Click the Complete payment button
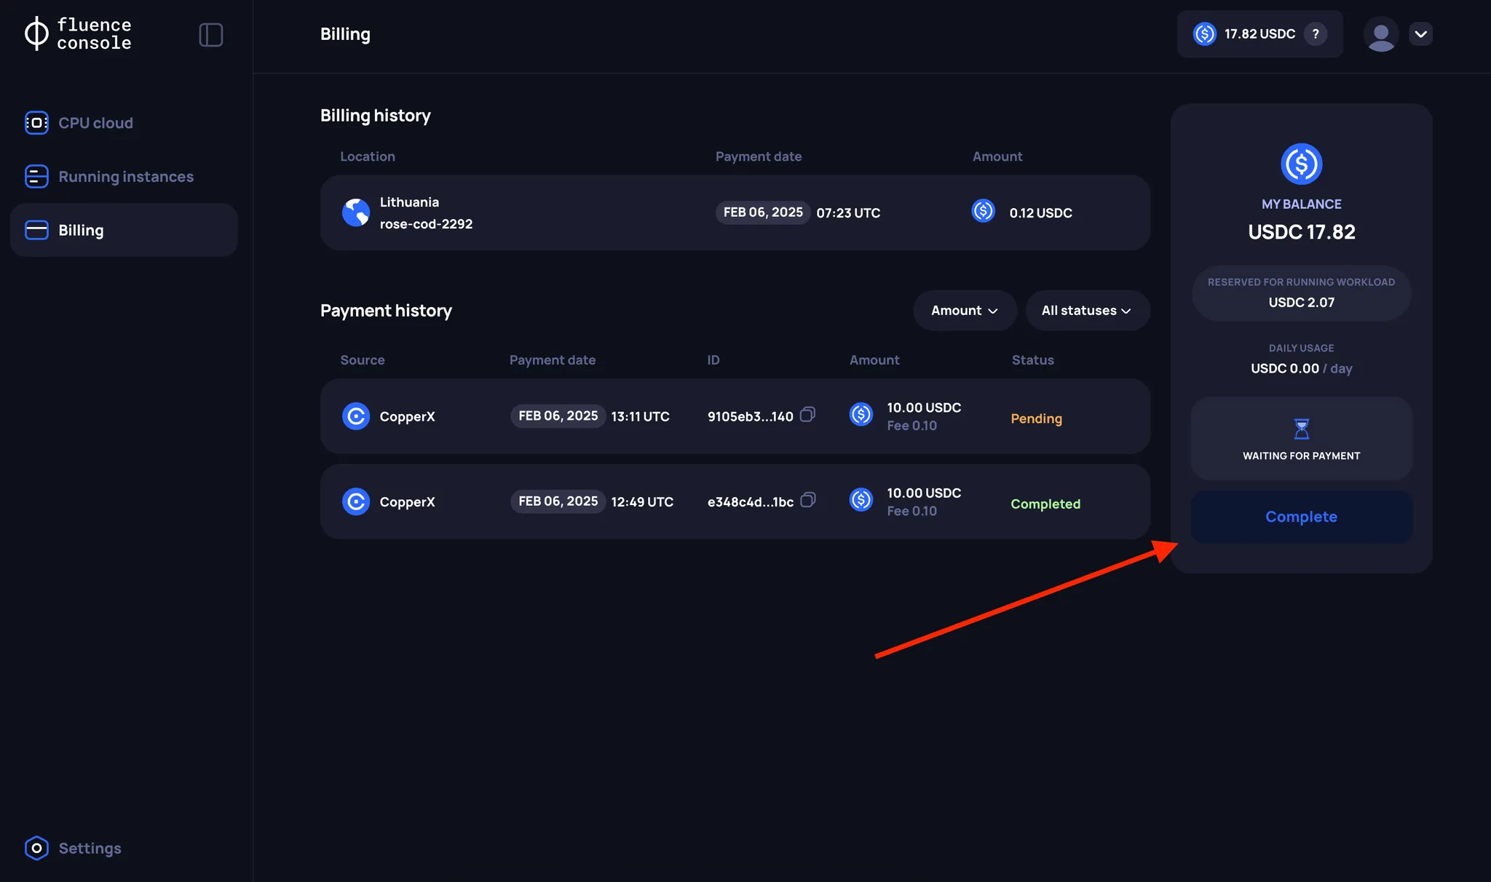Image resolution: width=1491 pixels, height=882 pixels. (x=1301, y=517)
